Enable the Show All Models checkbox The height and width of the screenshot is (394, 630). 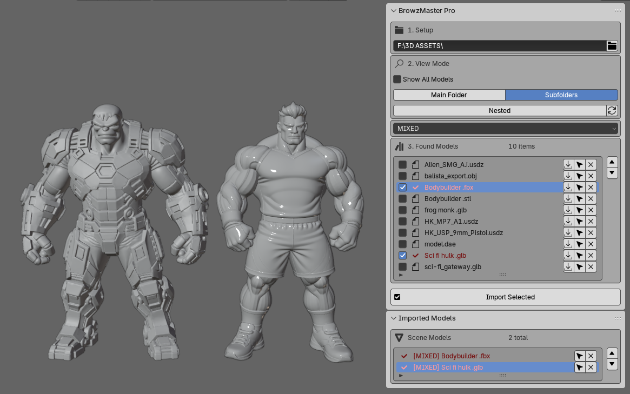pyautogui.click(x=397, y=79)
